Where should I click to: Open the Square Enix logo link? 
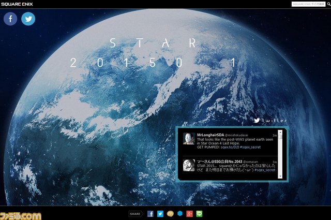click(17, 4)
